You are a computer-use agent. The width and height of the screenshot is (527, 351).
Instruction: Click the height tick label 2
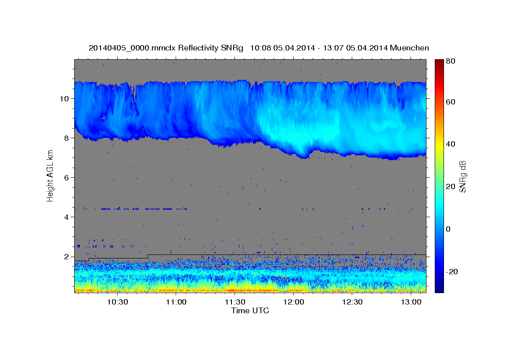point(66,257)
